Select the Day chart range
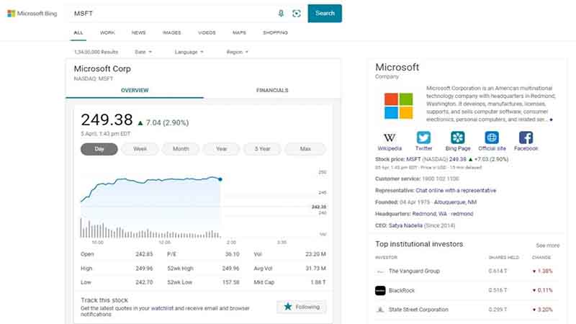Image resolution: width=576 pixels, height=324 pixels. coord(99,149)
